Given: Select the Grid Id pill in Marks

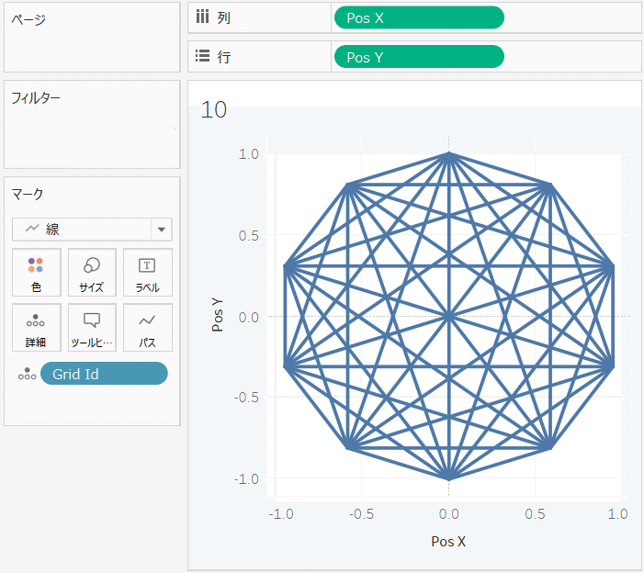Looking at the screenshot, I should (x=104, y=374).
